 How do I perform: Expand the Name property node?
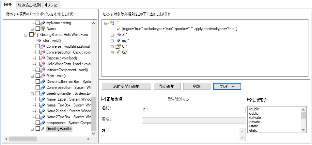click(32, 29)
